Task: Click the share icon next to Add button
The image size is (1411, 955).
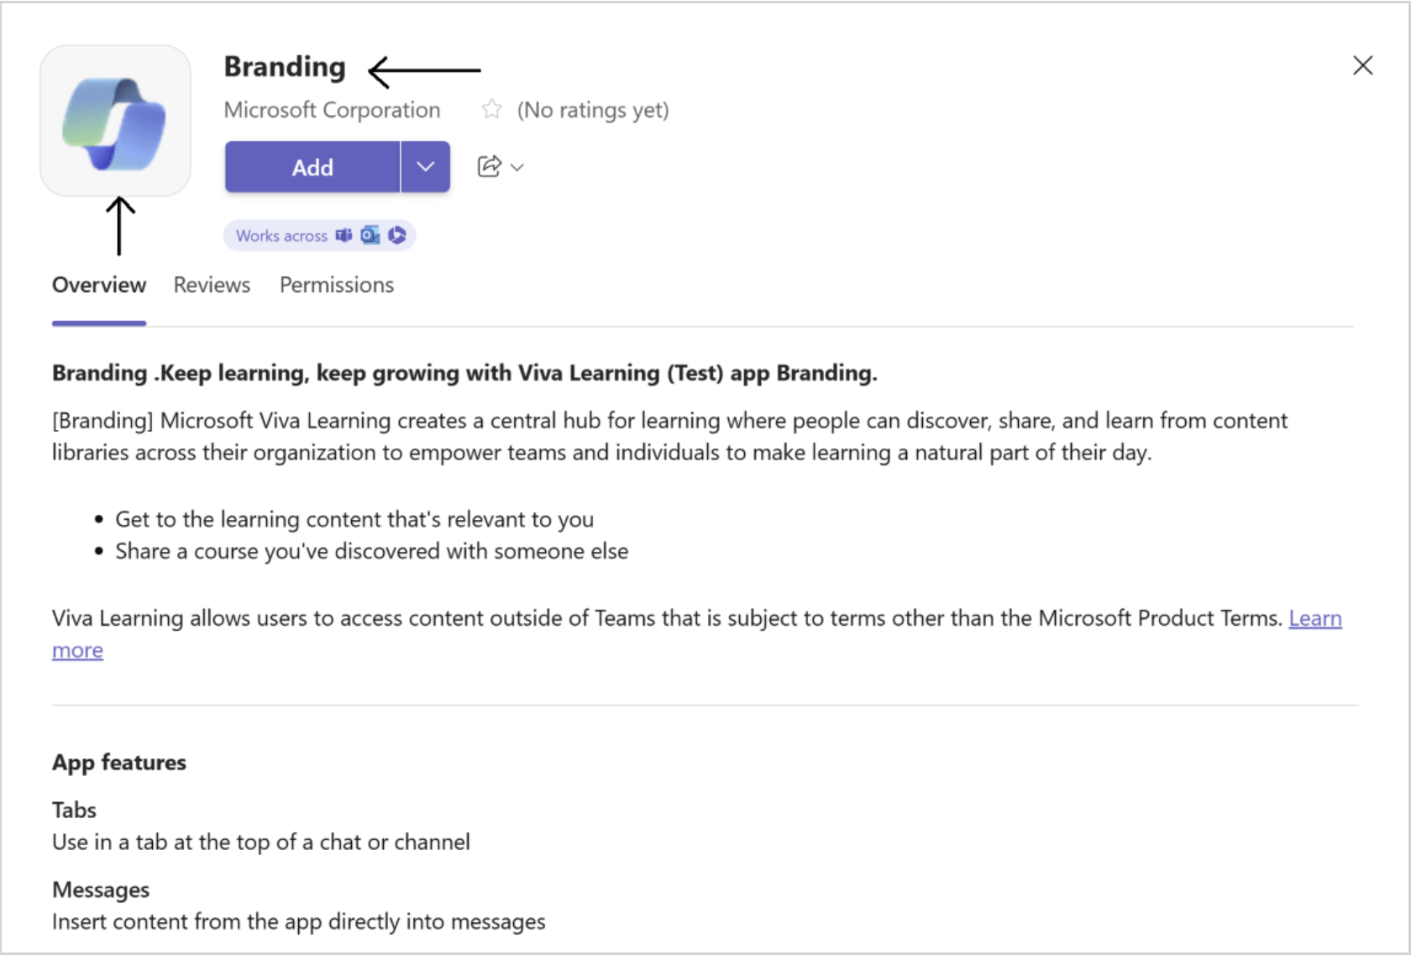Action: pos(490,166)
